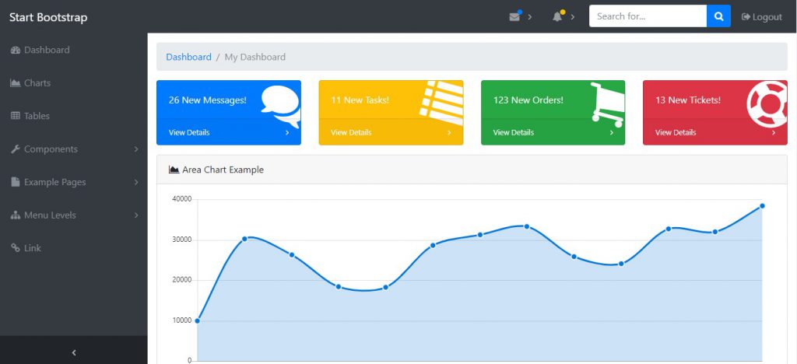The width and height of the screenshot is (797, 364).
Task: Expand the Components submenu chevron
Action: point(136,149)
